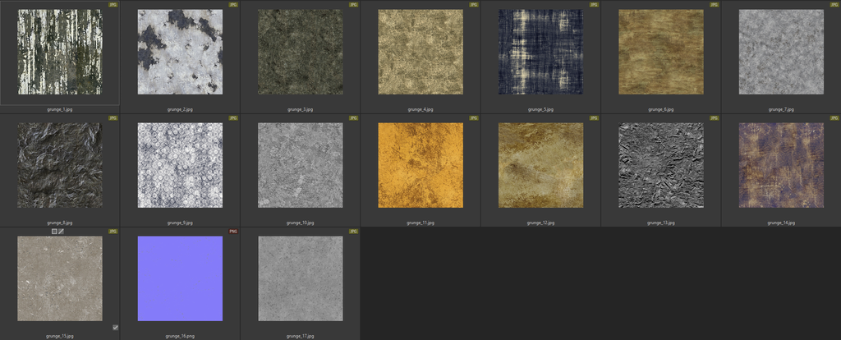The height and width of the screenshot is (340, 841).
Task: Choose the grunge_9.jpg circular pattern thumbnail
Action: (x=180, y=165)
